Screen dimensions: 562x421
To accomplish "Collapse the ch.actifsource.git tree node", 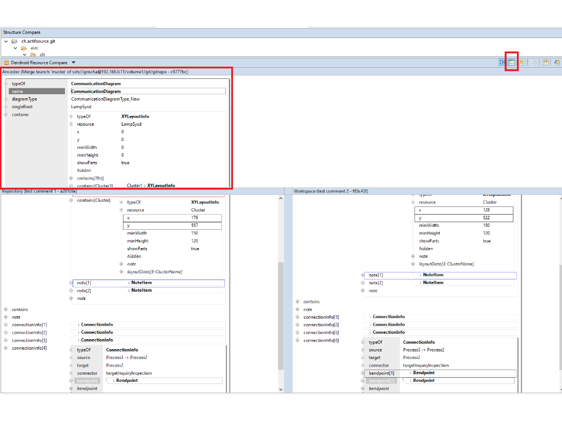I will [6, 42].
